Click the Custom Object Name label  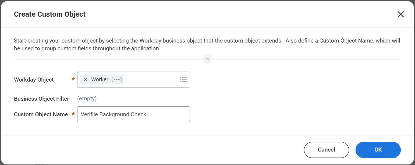[41, 114]
